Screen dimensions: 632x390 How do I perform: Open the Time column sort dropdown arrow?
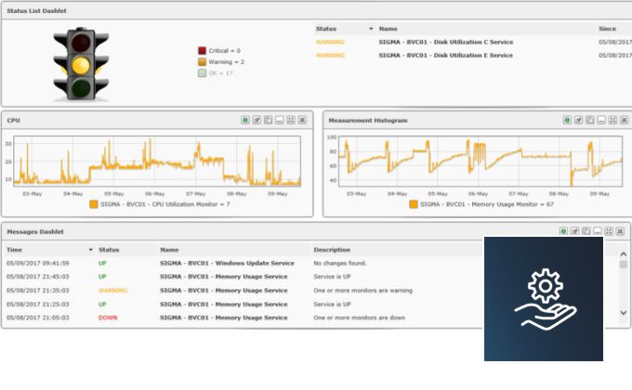coord(91,250)
